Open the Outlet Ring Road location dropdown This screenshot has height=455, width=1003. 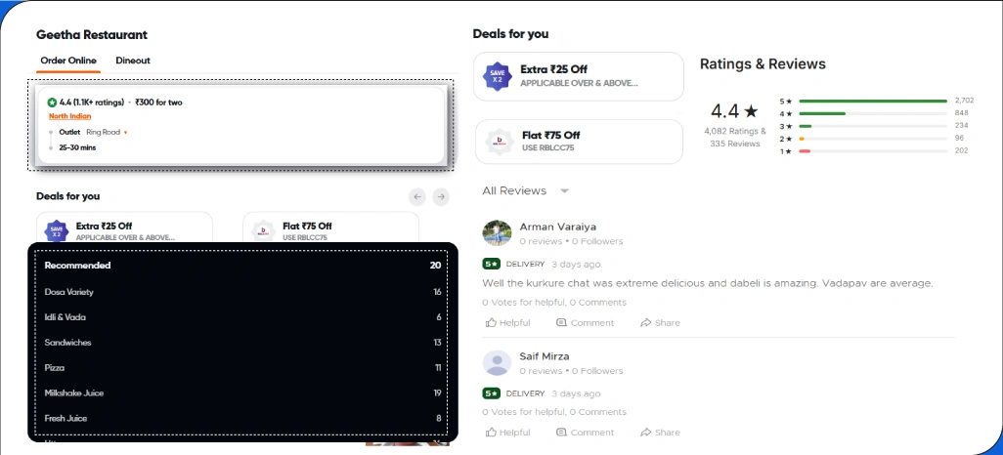click(x=108, y=132)
